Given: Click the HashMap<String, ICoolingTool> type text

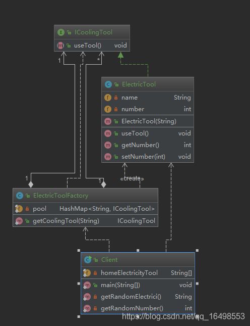Looking at the screenshot, I should click(x=107, y=209).
